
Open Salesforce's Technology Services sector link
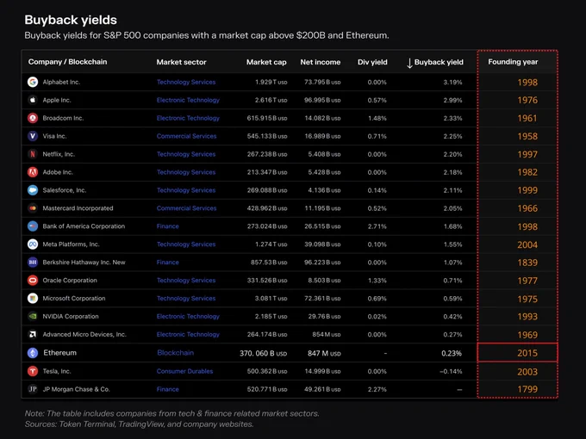point(186,190)
